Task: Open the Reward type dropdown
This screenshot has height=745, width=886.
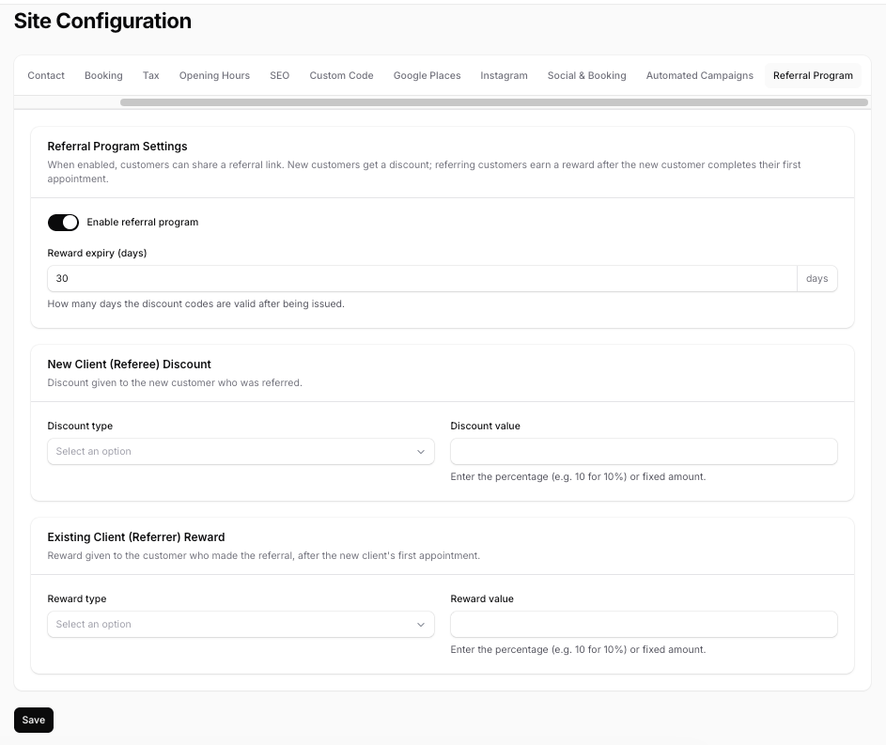Action: pos(241,624)
